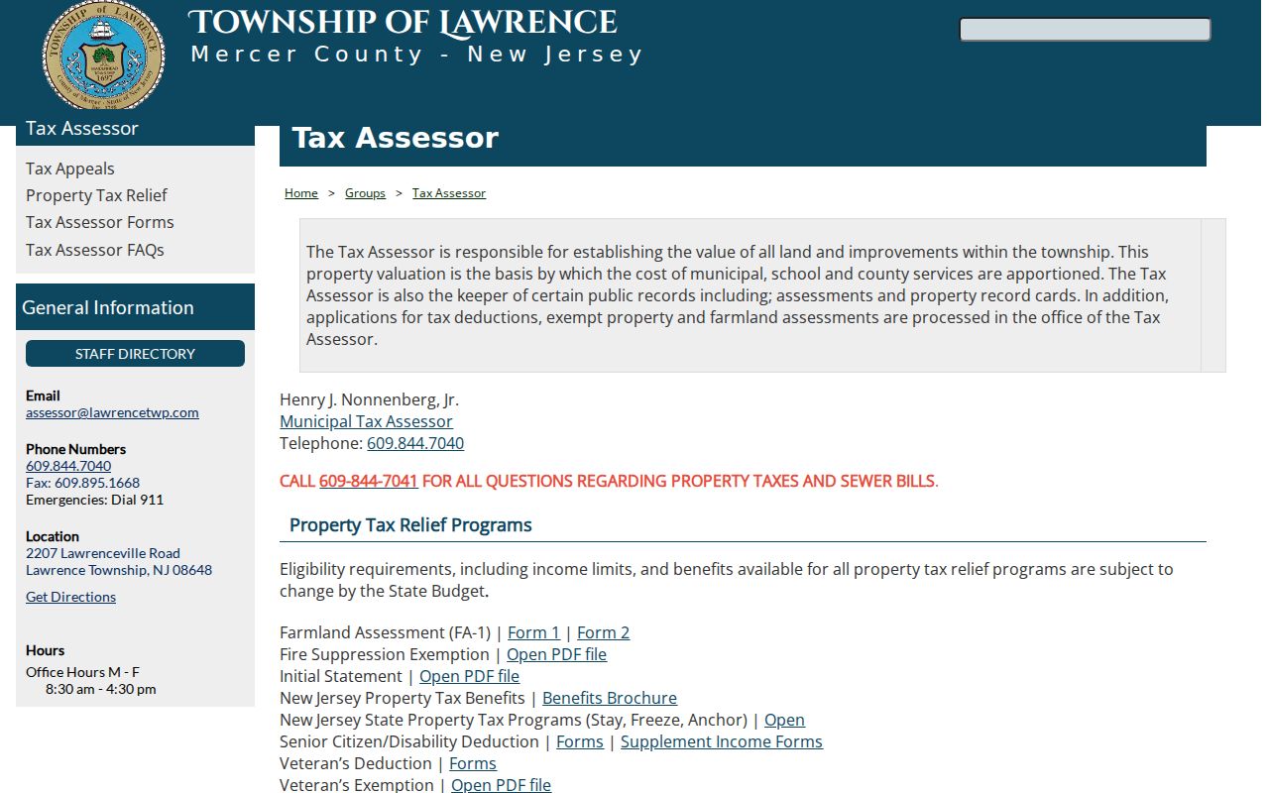Click the red 609-844-7041 phone link
Screen dimensions: 1269x793
point(369,481)
